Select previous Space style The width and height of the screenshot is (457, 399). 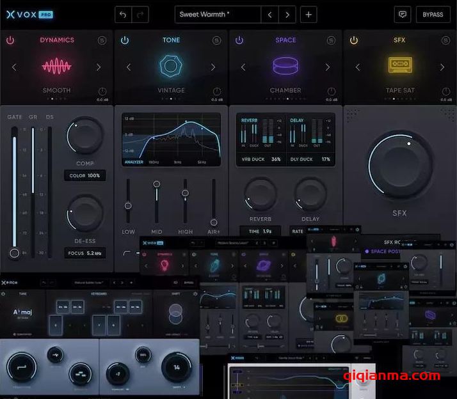pyautogui.click(x=243, y=67)
